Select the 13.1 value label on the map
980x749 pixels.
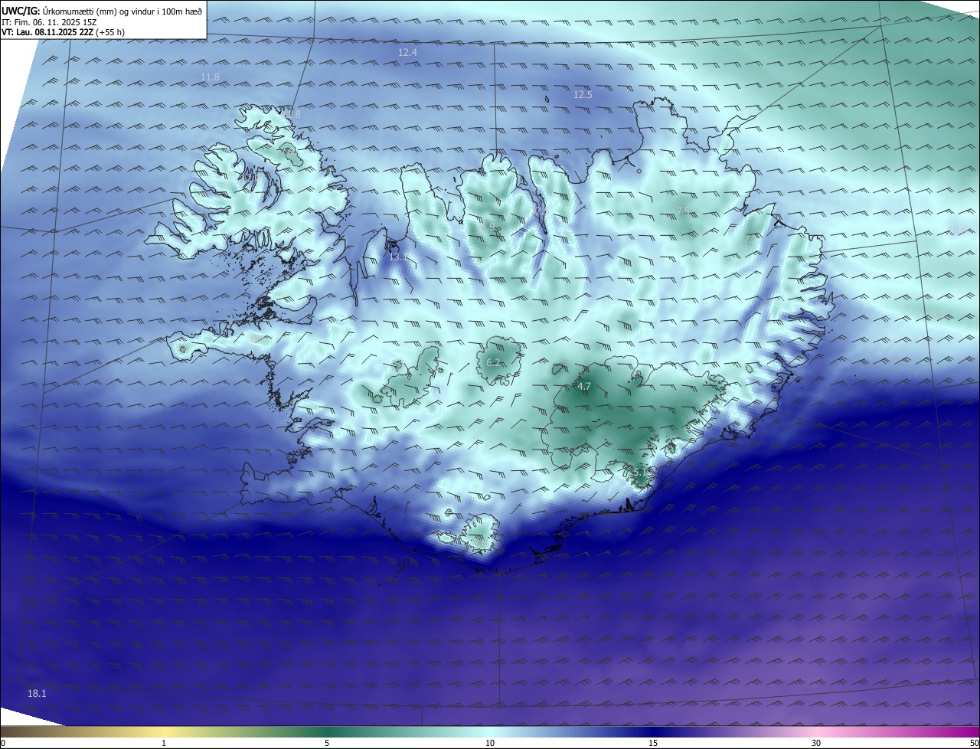coord(398,257)
